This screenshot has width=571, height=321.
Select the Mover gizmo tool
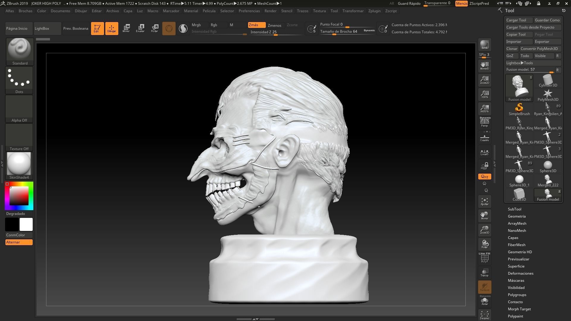(126, 29)
